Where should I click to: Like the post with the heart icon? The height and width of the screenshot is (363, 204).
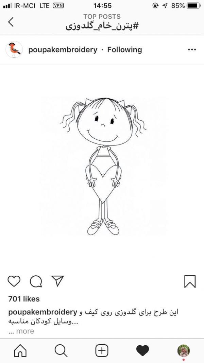click(14, 281)
